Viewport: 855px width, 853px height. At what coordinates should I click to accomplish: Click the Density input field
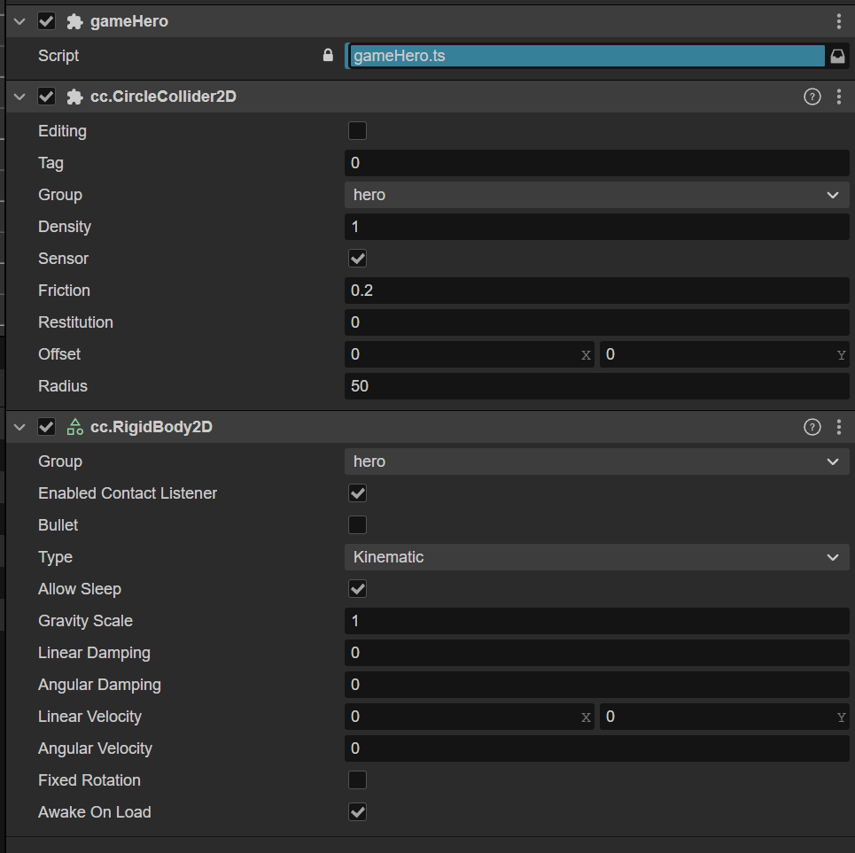coord(596,227)
